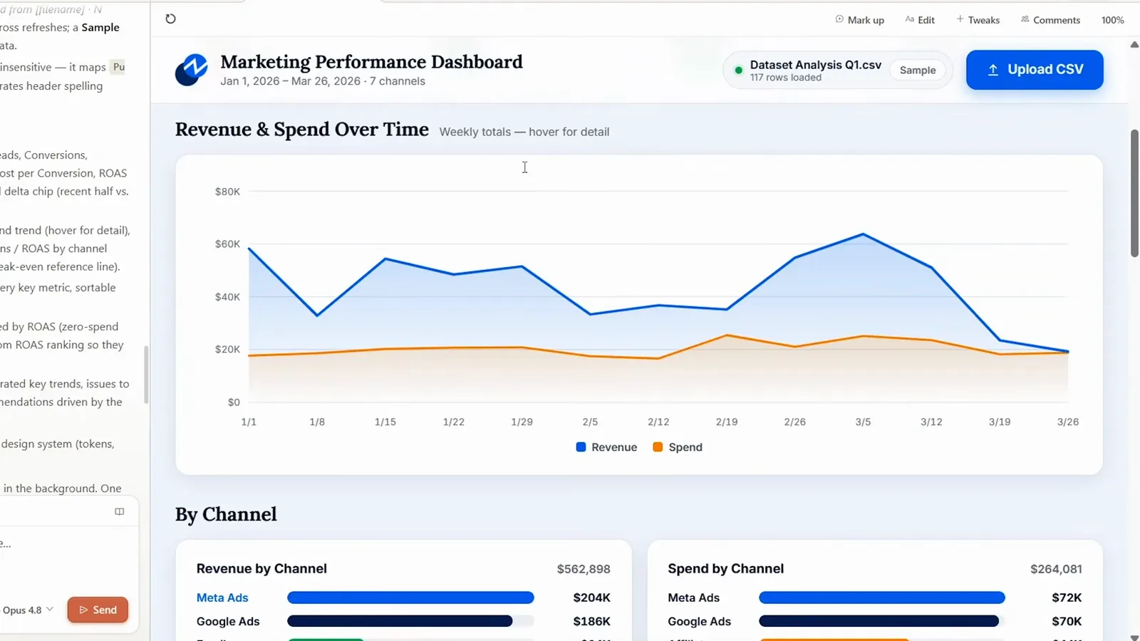Click Google Ads in Spend by Channel
This screenshot has width=1140, height=641.
click(x=699, y=621)
